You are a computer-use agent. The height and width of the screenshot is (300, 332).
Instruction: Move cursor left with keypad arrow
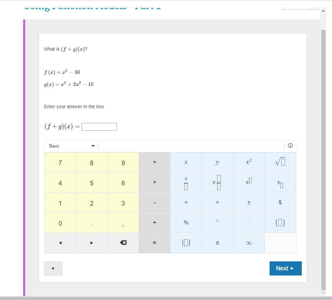click(60, 243)
